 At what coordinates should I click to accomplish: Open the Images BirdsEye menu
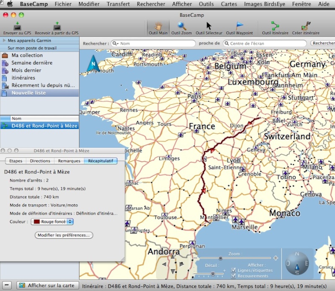[x=265, y=4]
